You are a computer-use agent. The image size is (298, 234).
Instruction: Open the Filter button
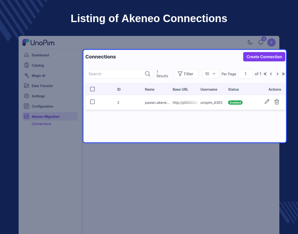tap(186, 74)
